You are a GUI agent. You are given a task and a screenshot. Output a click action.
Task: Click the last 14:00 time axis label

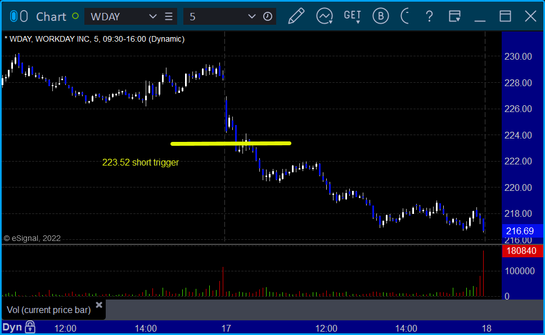pos(406,328)
